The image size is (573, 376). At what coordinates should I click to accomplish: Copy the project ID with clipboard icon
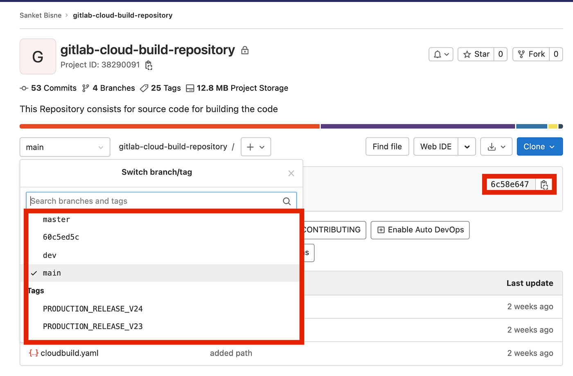pos(149,65)
